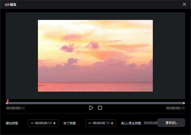Click the current time readout below the timeline
The width and height of the screenshot is (191, 135).
(16, 108)
